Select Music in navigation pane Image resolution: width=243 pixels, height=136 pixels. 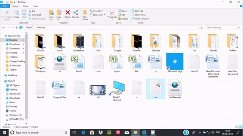(x=12, y=102)
